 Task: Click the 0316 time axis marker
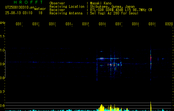(x=102, y=24)
